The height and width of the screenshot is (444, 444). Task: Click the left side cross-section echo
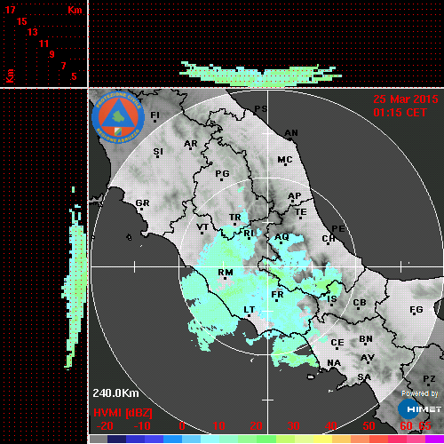(x=74, y=278)
